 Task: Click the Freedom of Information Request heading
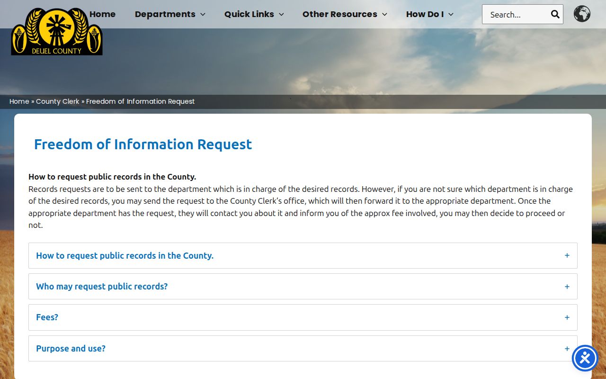[143, 144]
